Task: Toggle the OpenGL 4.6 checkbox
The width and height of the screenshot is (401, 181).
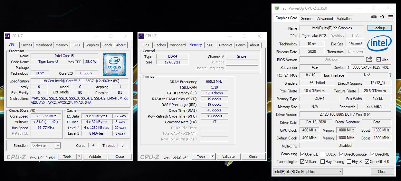Action: [x=367, y=162]
